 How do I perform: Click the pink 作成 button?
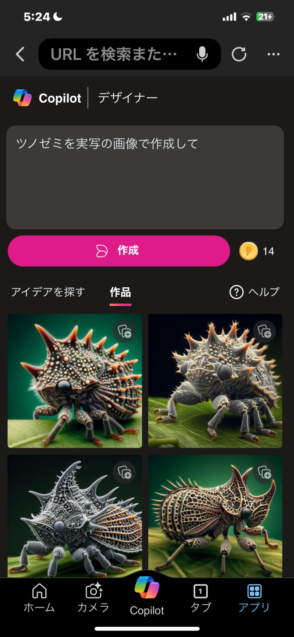119,251
